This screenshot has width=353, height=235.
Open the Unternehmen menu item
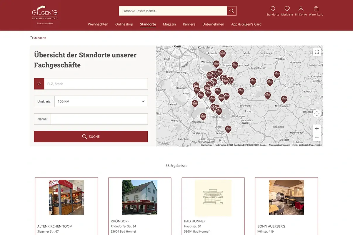pos(213,24)
